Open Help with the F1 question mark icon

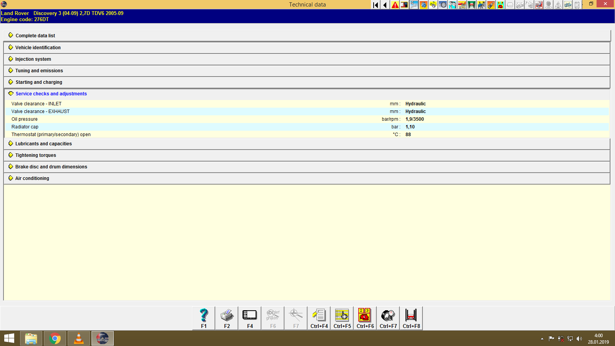[203, 315]
